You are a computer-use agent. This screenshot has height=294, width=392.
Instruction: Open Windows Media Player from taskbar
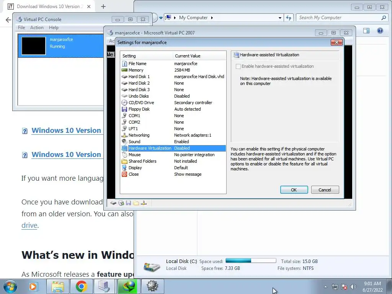click(33, 286)
